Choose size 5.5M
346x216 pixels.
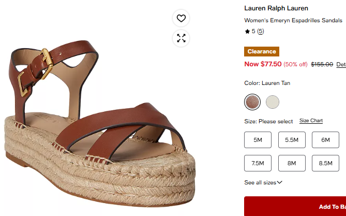(x=292, y=140)
